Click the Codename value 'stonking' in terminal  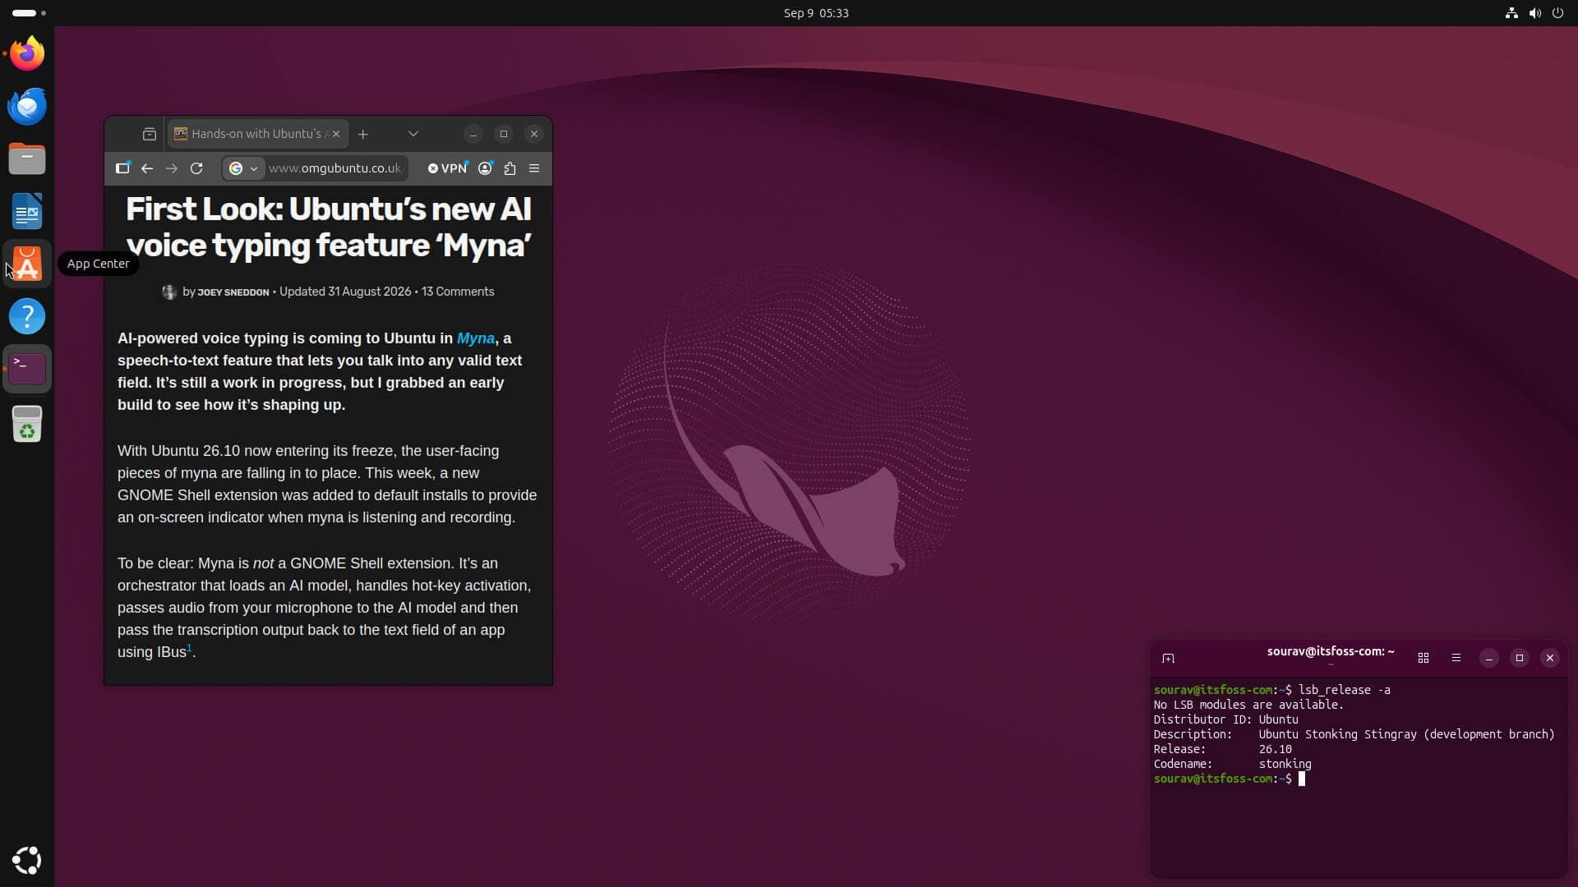(1285, 764)
